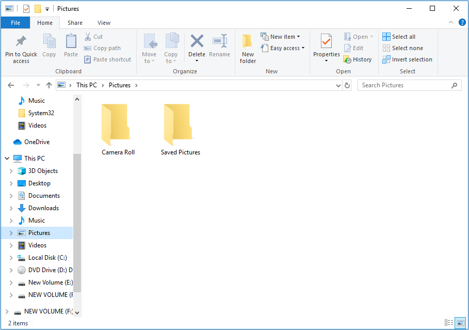Click the Properties checkmark icon
The width and height of the screenshot is (469, 330).
326,41
